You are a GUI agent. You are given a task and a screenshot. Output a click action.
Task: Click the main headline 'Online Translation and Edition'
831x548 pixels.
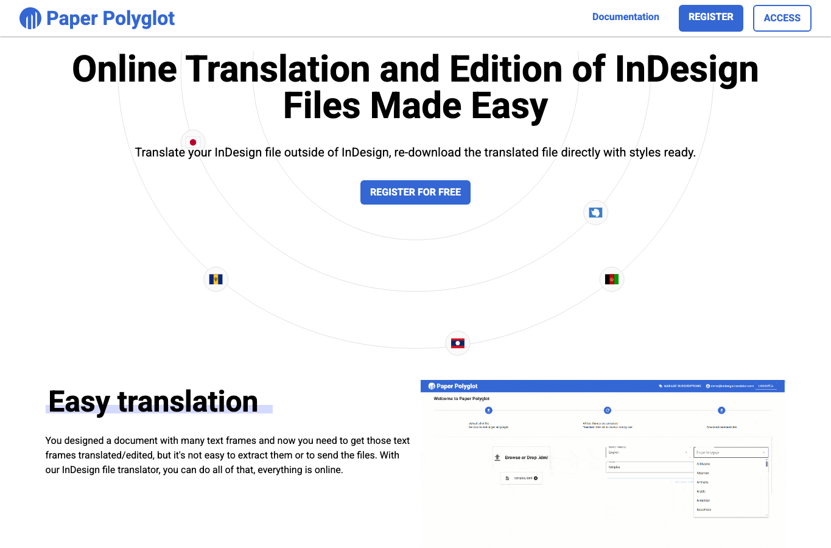coord(415,86)
